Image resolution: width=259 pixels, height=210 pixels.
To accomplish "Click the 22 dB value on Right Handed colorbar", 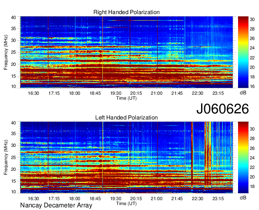I will (252, 58).
